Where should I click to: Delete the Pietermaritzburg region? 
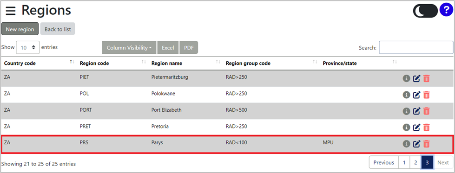click(x=426, y=78)
